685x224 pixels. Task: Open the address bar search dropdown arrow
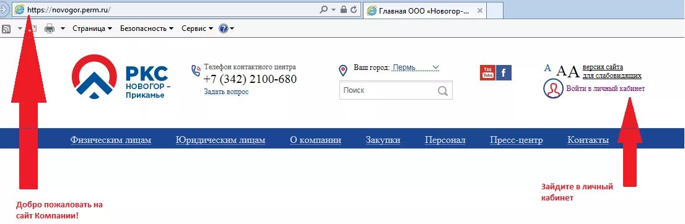point(334,10)
